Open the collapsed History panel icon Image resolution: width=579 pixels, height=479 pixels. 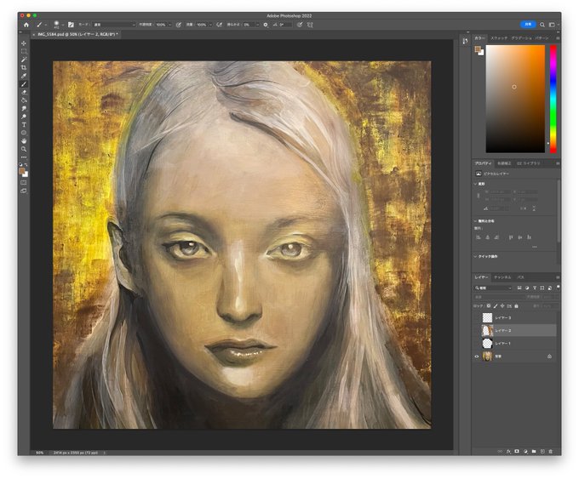point(465,42)
